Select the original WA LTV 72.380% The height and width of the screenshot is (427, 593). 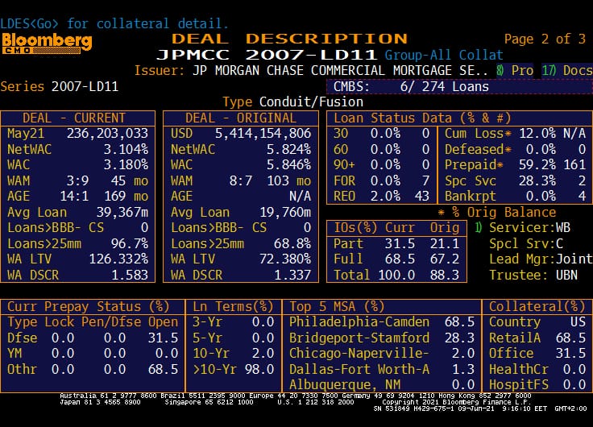point(285,259)
